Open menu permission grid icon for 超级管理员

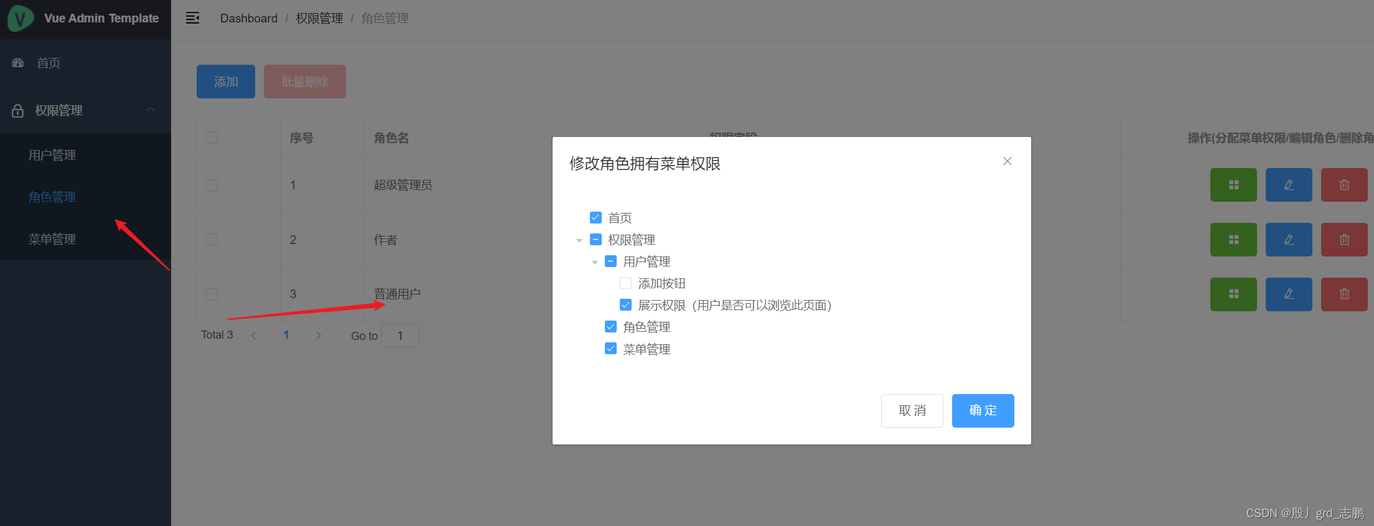click(1233, 185)
